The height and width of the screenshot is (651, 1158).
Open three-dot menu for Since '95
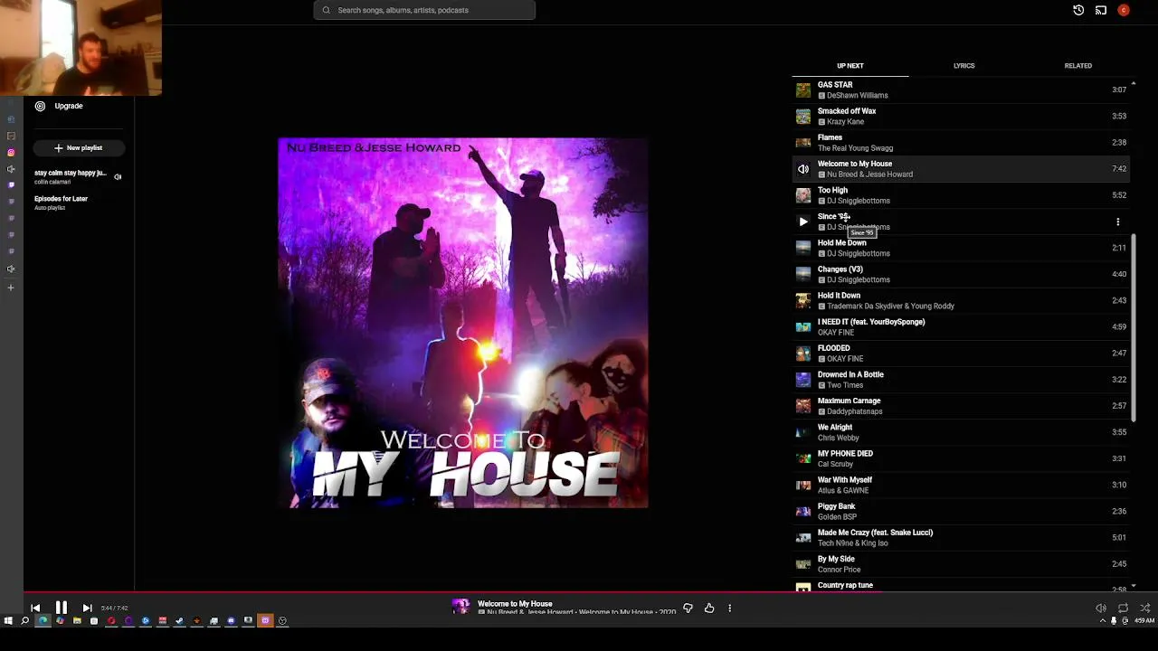point(1117,222)
